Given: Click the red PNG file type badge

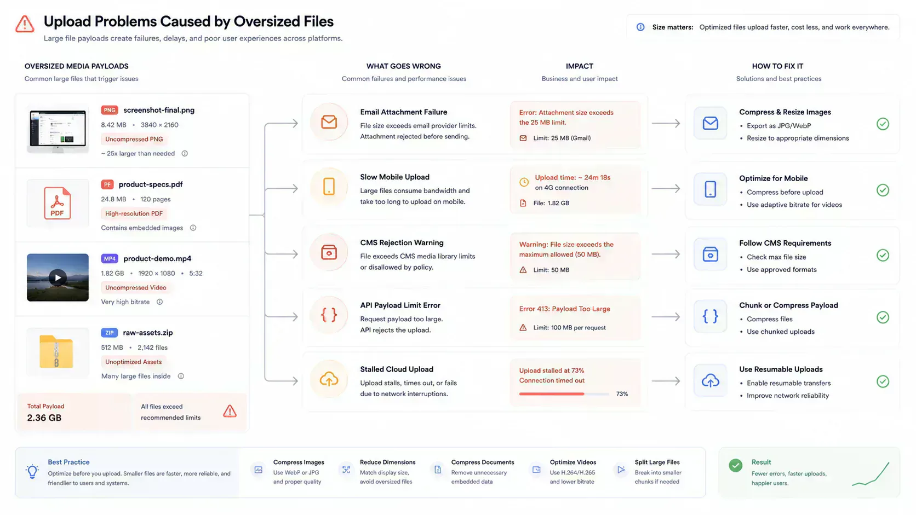Looking at the screenshot, I should point(110,110).
